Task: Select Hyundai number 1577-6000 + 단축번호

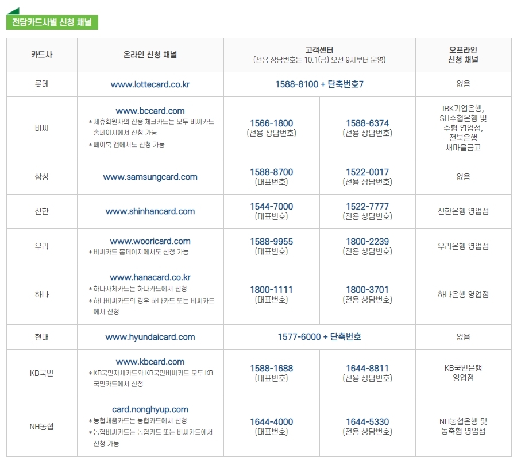Action: pos(319,337)
